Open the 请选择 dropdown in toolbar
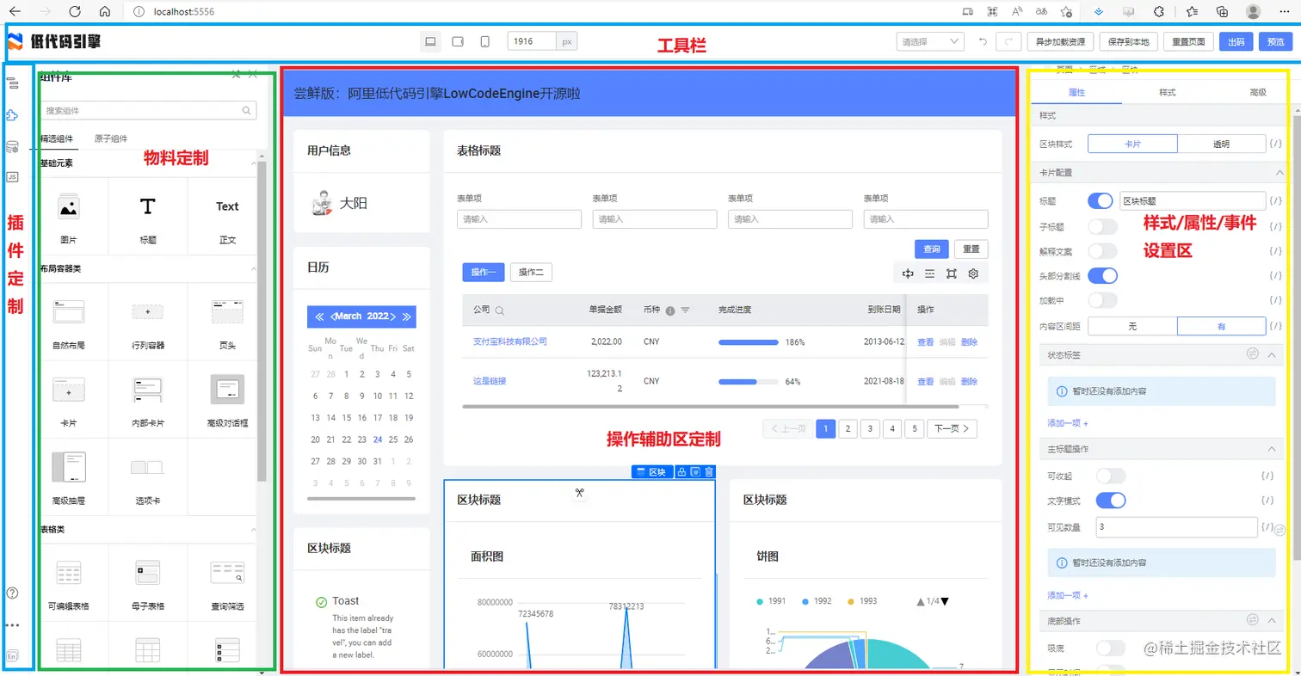Image resolution: width=1301 pixels, height=676 pixels. [x=929, y=41]
